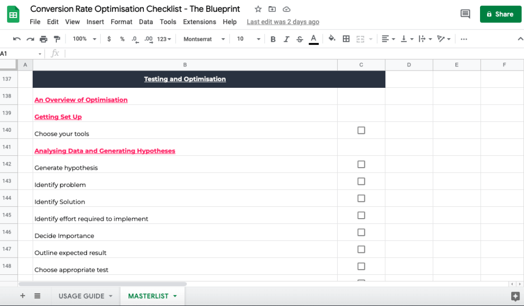524x306 pixels.
Task: Decrease decimal places icon
Action: click(135, 39)
